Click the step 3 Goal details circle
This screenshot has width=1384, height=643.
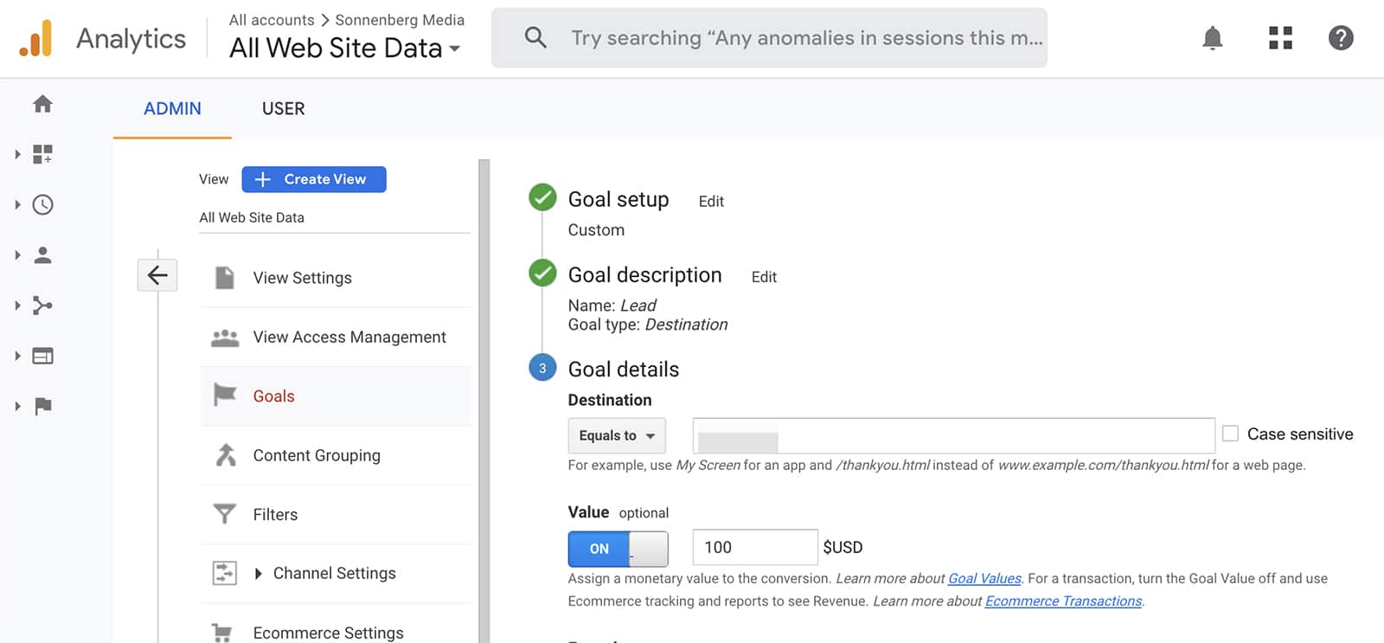(x=542, y=368)
